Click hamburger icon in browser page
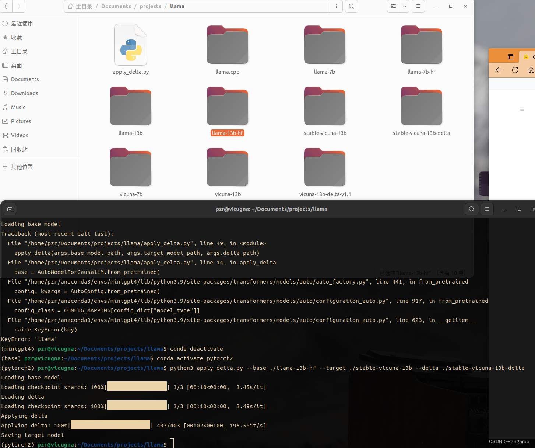The image size is (535, 448). [x=522, y=109]
